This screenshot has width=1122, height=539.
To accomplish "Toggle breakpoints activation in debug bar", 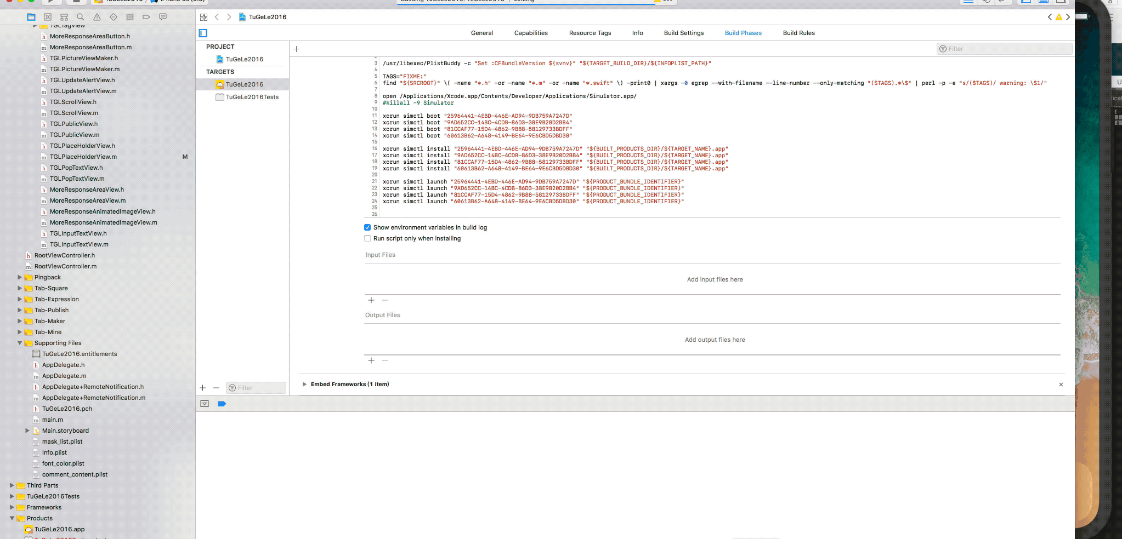I will click(222, 404).
